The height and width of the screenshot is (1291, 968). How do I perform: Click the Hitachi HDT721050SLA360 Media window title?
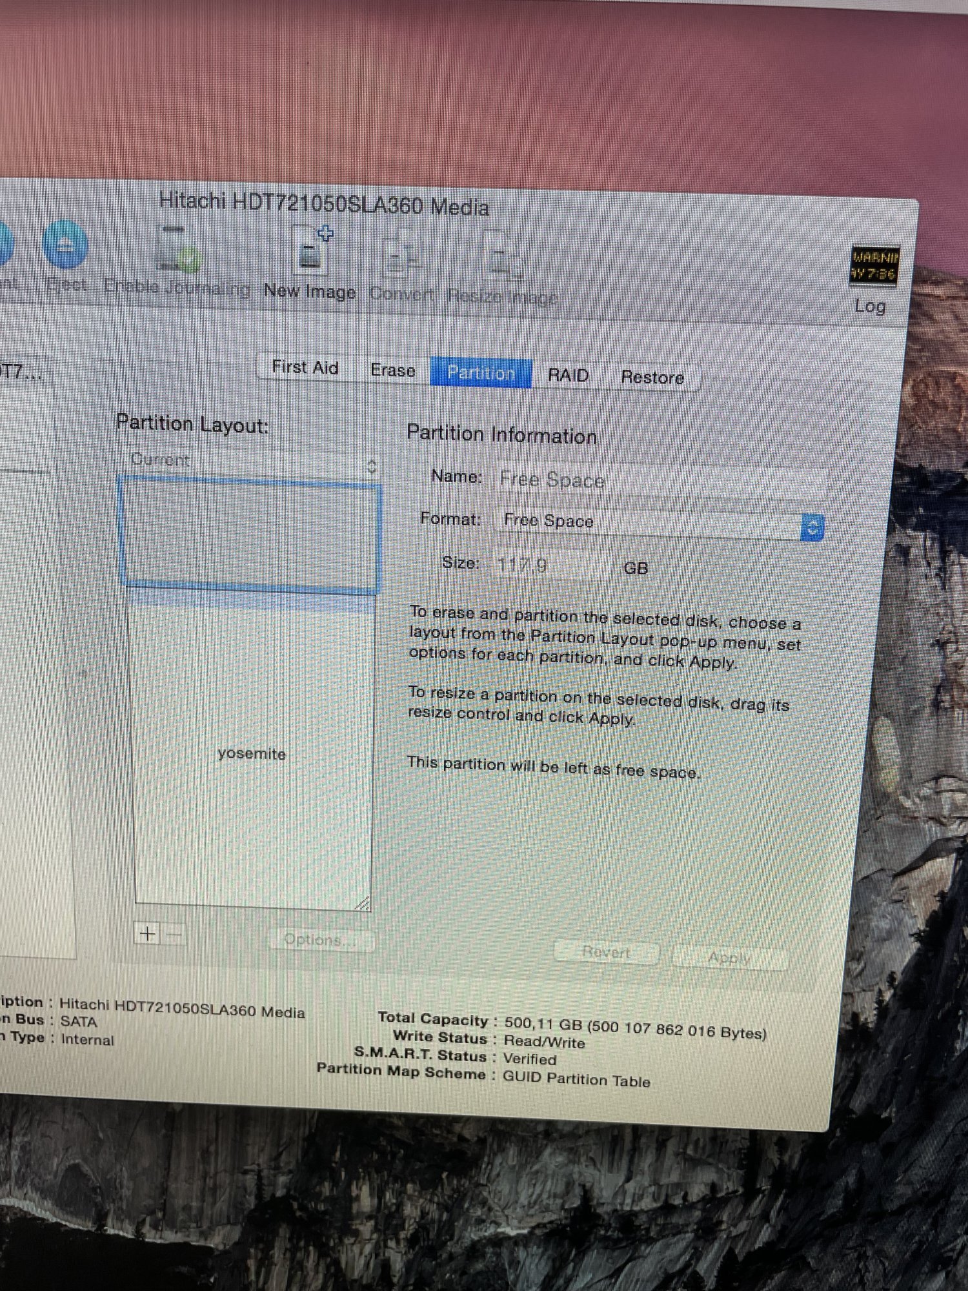click(x=324, y=203)
